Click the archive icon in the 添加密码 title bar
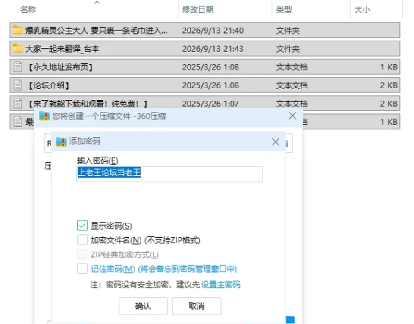 click(x=61, y=142)
